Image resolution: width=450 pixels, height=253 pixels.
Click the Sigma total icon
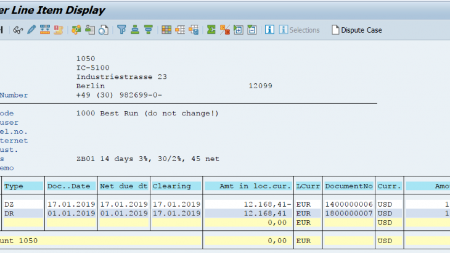[211, 30]
